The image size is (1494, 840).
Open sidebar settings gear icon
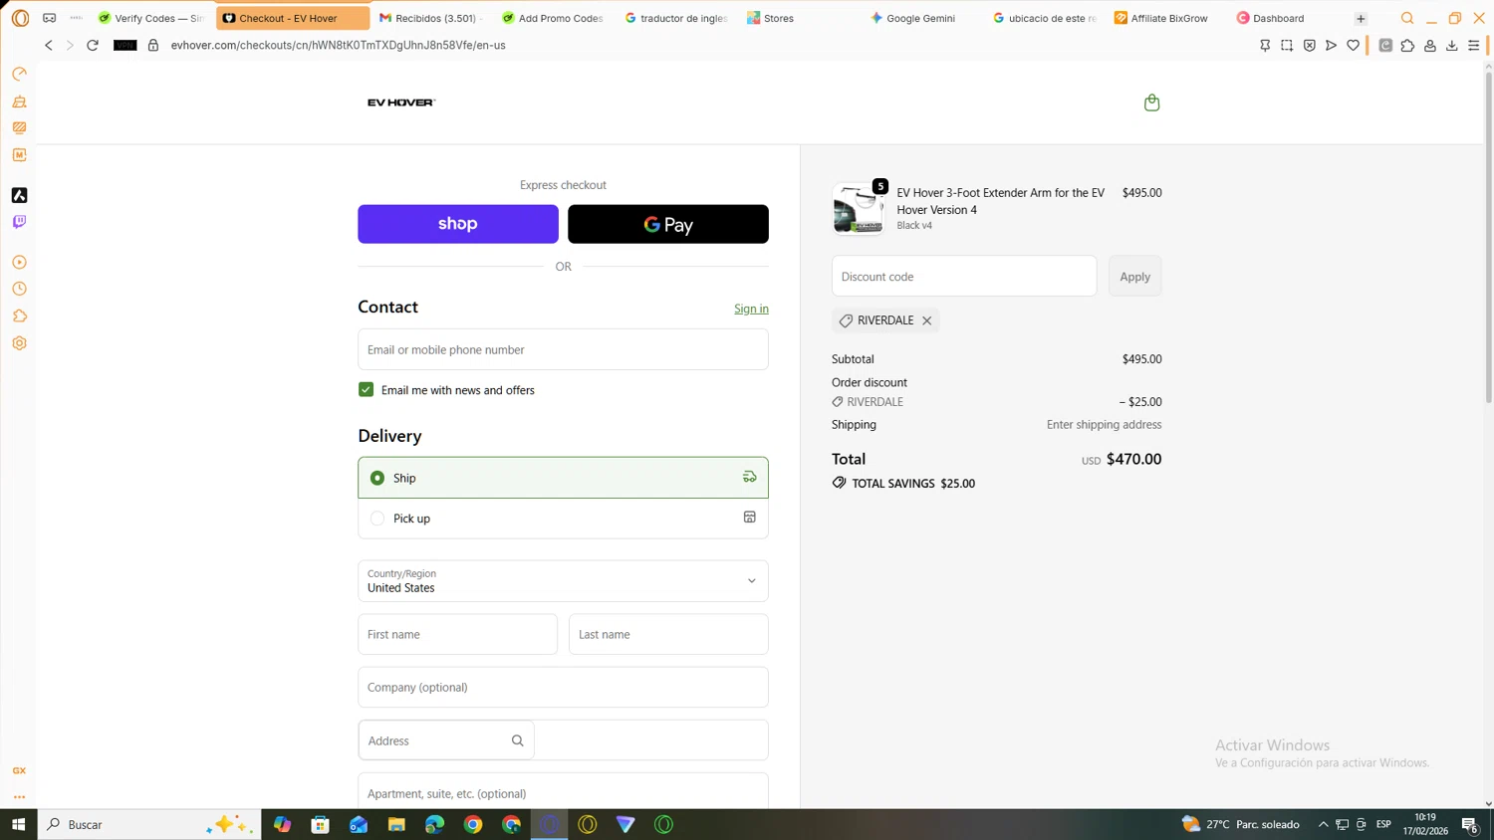click(x=19, y=343)
